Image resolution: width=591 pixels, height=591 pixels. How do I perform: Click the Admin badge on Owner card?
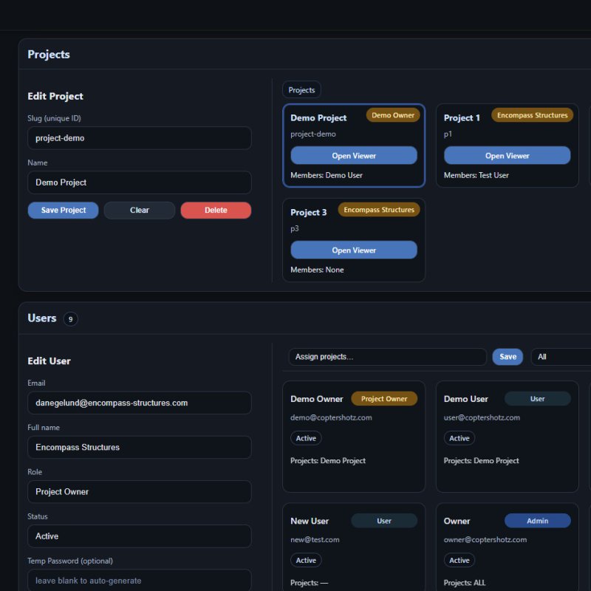538,520
